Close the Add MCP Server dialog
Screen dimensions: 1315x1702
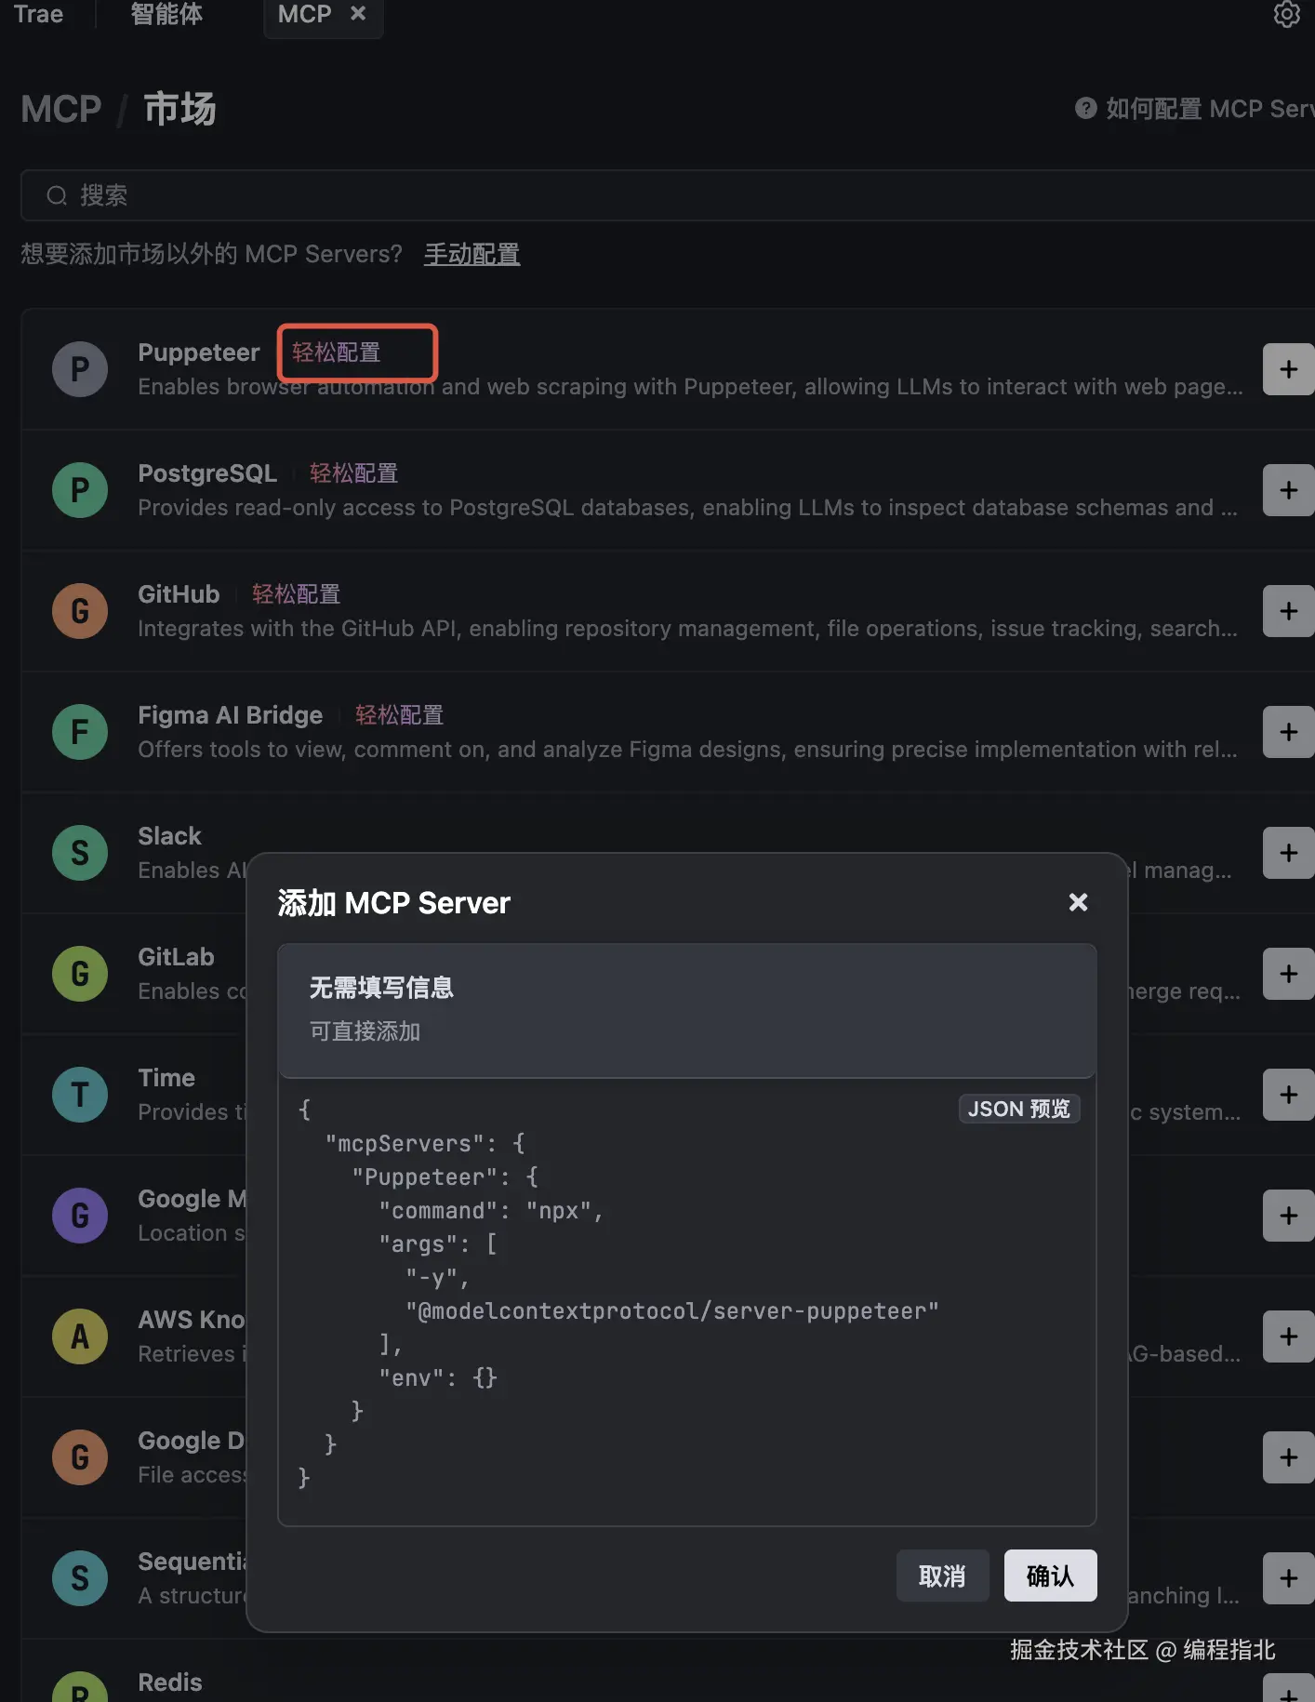point(1078,902)
